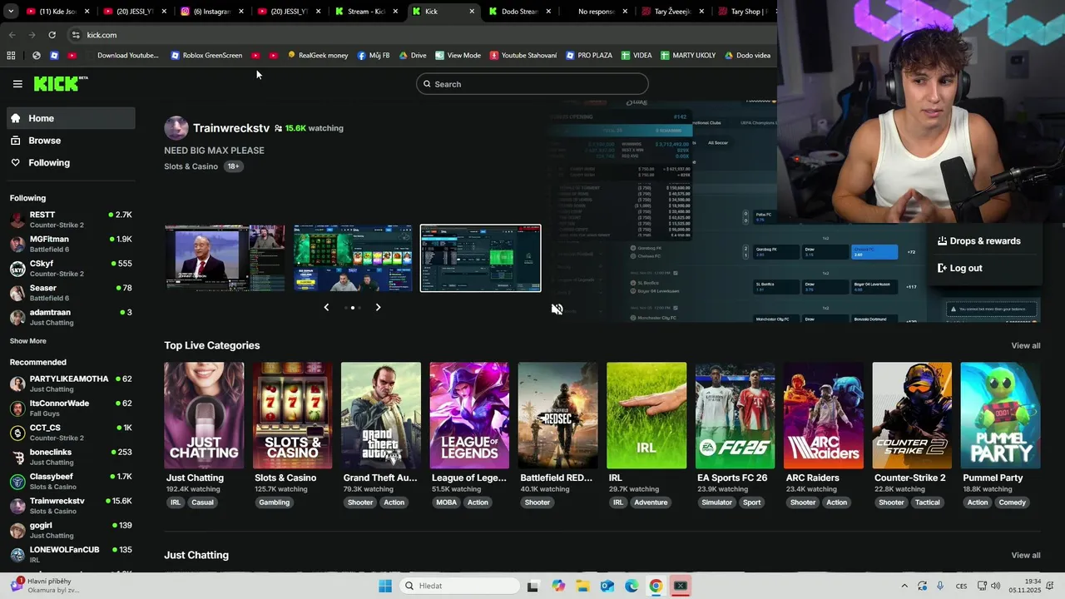Image resolution: width=1065 pixels, height=599 pixels.
Task: Open PARTYLIKEAMOTHA in Recommended list
Action: tap(71, 384)
